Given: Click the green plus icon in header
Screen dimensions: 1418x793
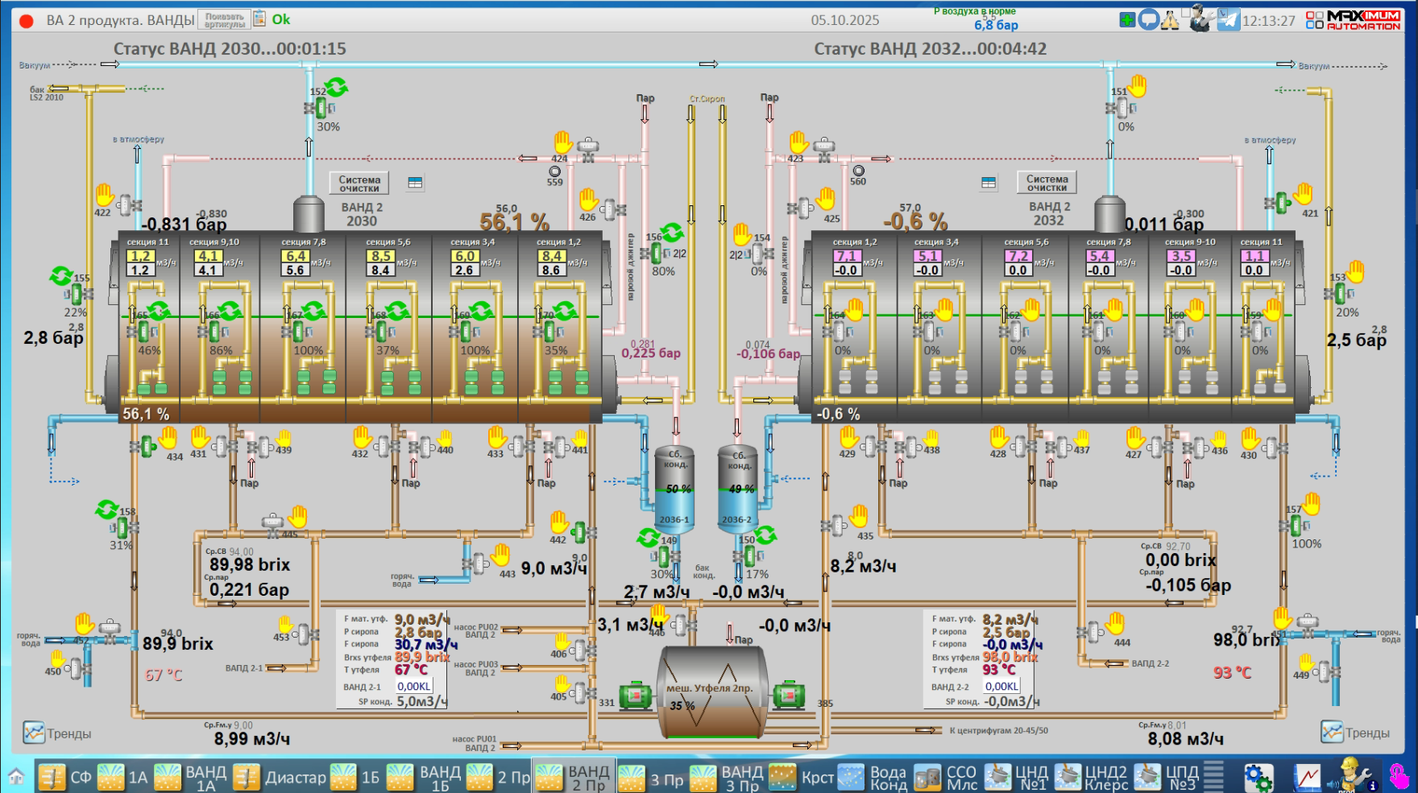Looking at the screenshot, I should [x=1127, y=19].
